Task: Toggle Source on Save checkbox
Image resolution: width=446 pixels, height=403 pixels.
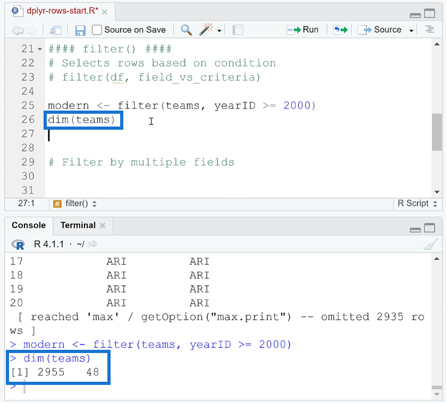Action: [x=97, y=30]
